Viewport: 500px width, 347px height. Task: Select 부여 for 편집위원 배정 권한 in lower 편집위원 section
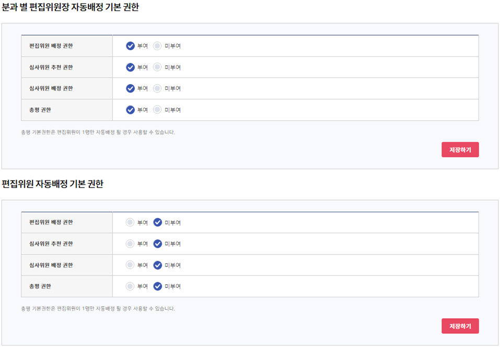[x=130, y=223]
